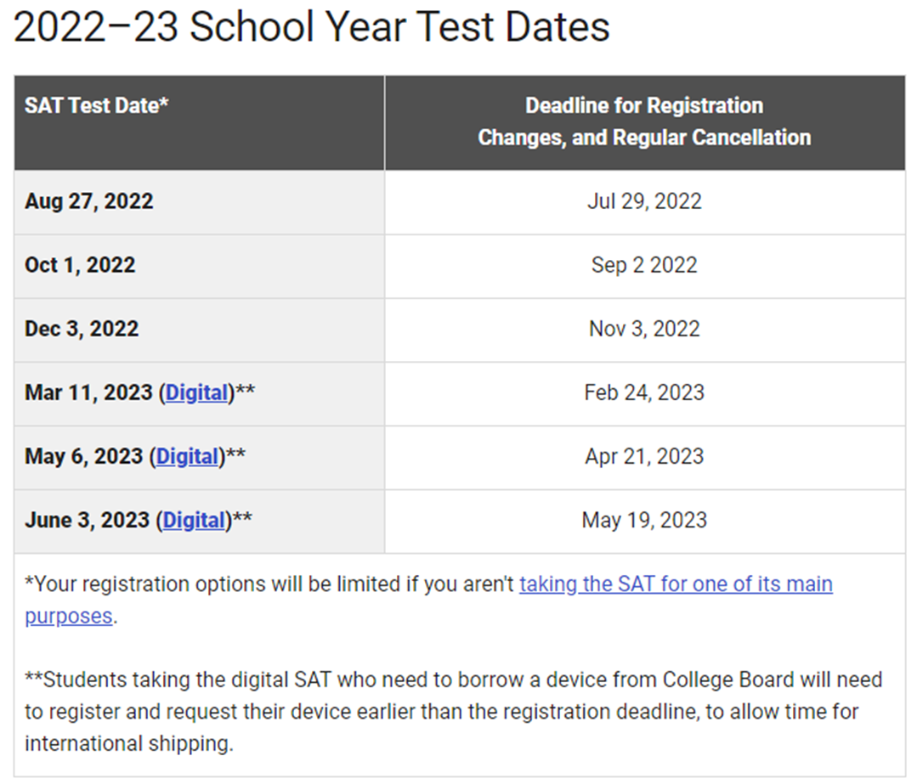Open the Digital link for May 6, 2023
917x784 pixels.
point(188,457)
